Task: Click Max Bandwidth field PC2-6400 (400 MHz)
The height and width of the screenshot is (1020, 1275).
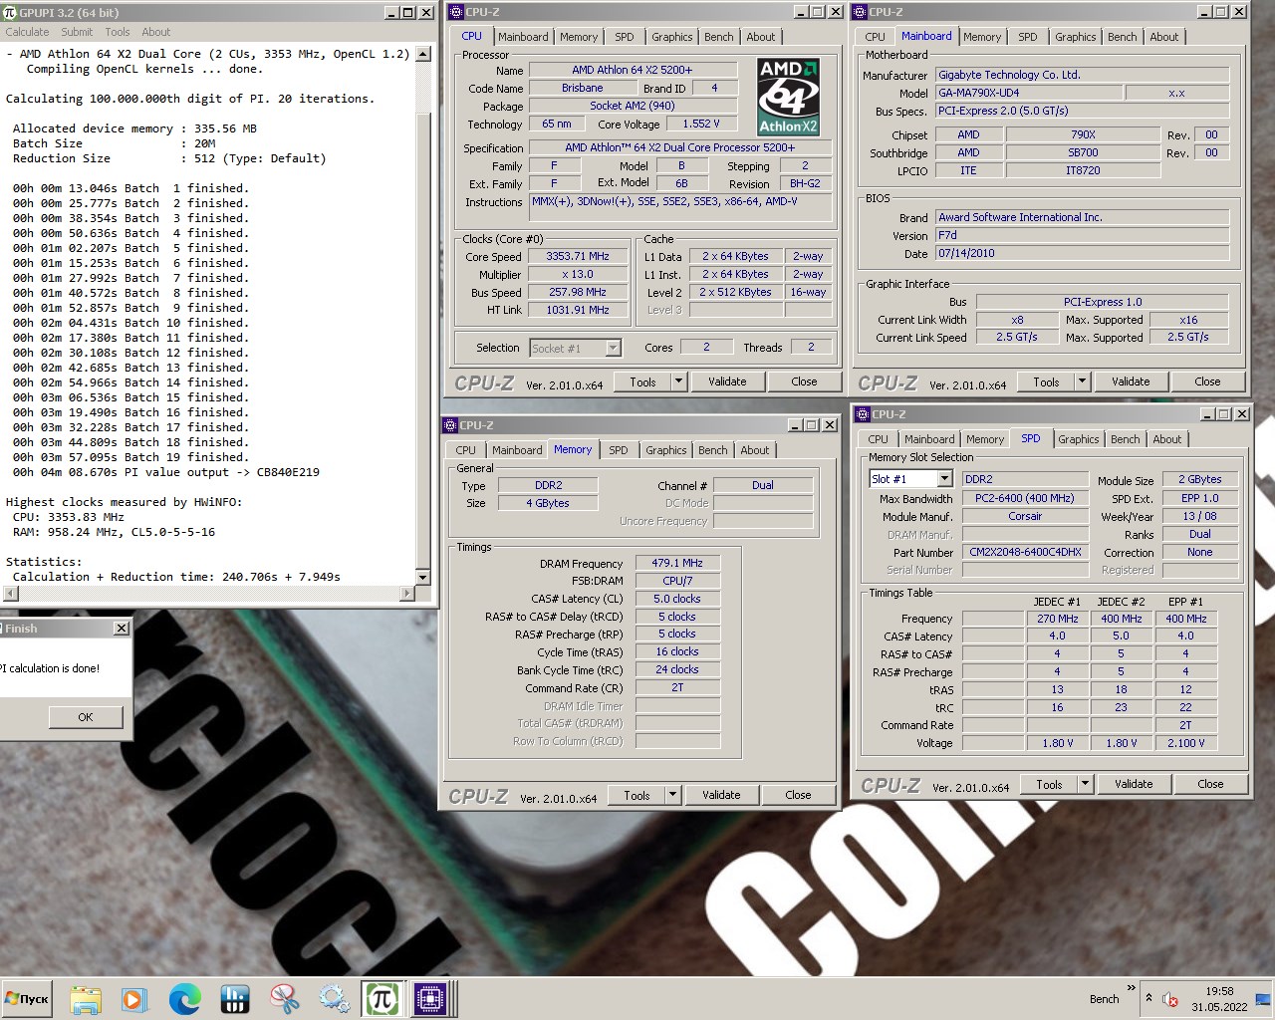Action: [x=1025, y=498]
